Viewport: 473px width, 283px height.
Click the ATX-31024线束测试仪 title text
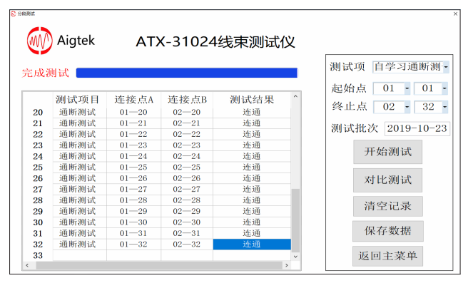(215, 42)
